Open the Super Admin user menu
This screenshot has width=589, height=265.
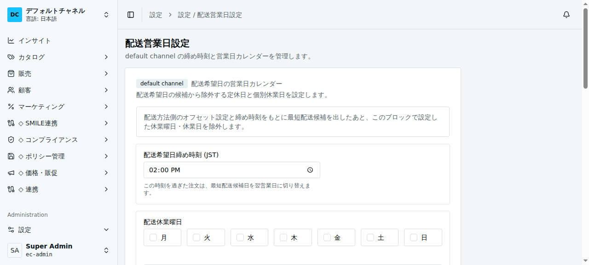click(x=59, y=250)
